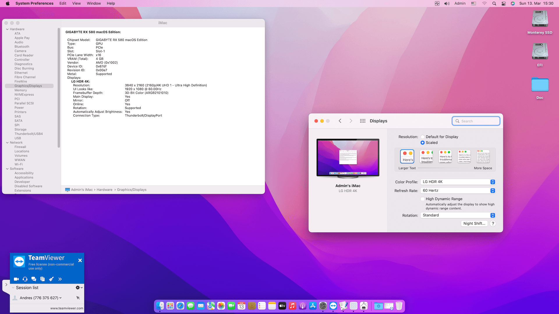Click the www.teamviewer.com link
Image resolution: width=559 pixels, height=314 pixels.
point(67,308)
